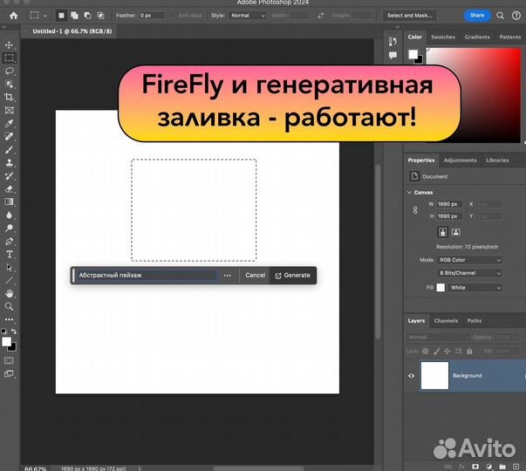The image size is (526, 471).
Task: Set canvas orientation to portrait
Action: point(443,232)
